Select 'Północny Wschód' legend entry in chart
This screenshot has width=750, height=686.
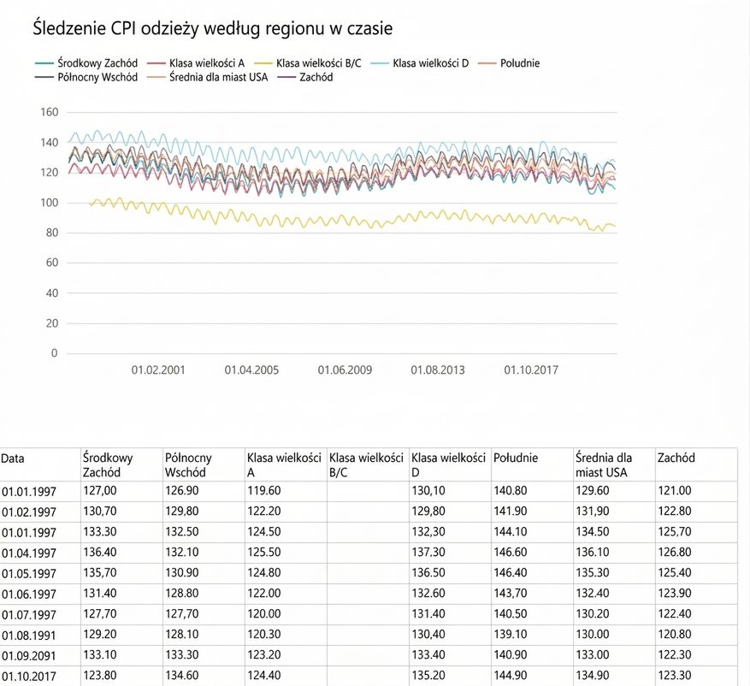[86, 77]
